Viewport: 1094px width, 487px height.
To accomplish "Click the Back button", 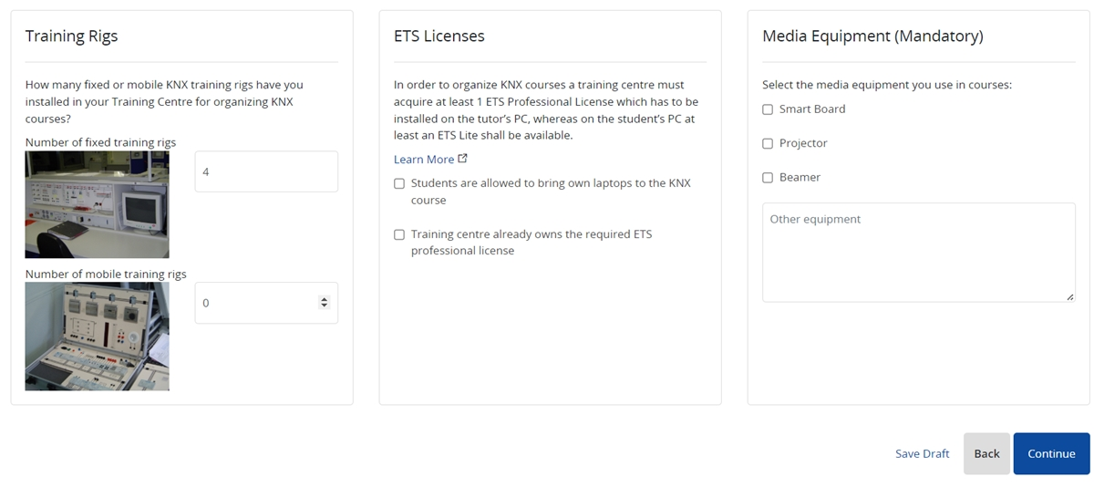I will click(986, 453).
